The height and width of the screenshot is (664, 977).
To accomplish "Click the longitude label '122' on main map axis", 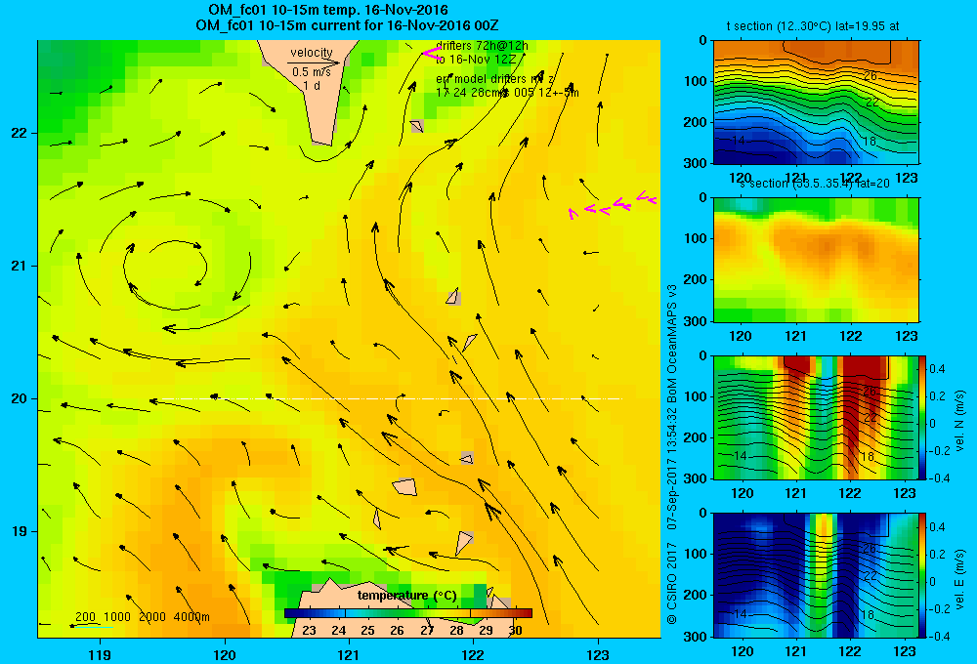I will [473, 654].
